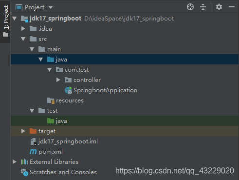Click the com.test package icon

tap(59, 70)
